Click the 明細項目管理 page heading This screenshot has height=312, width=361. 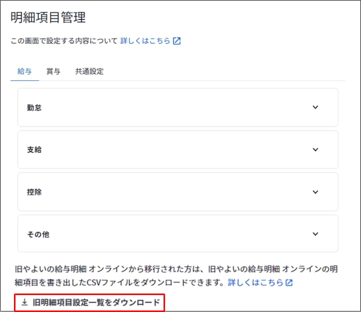tap(48, 17)
